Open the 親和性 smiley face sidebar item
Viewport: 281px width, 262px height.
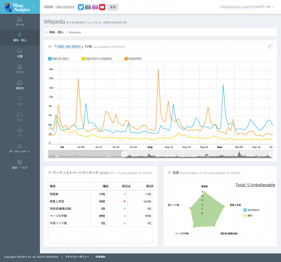tap(20, 85)
